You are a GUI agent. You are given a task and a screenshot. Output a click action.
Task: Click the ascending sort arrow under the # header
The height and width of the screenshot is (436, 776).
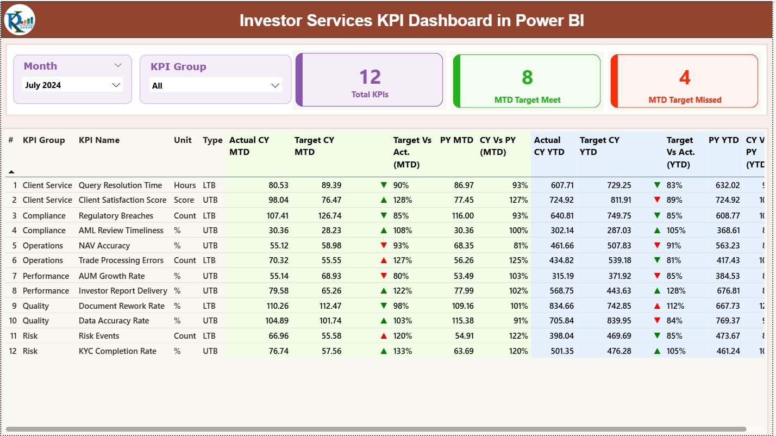coord(11,171)
